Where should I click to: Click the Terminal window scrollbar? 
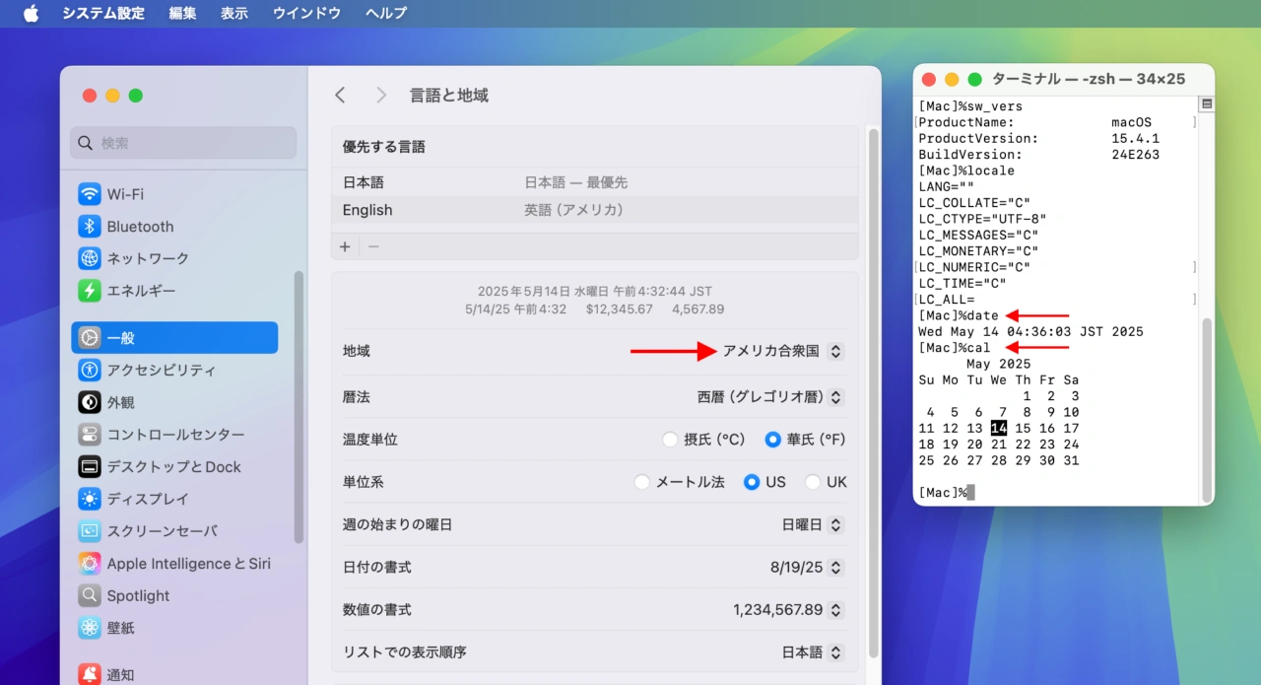click(1207, 404)
